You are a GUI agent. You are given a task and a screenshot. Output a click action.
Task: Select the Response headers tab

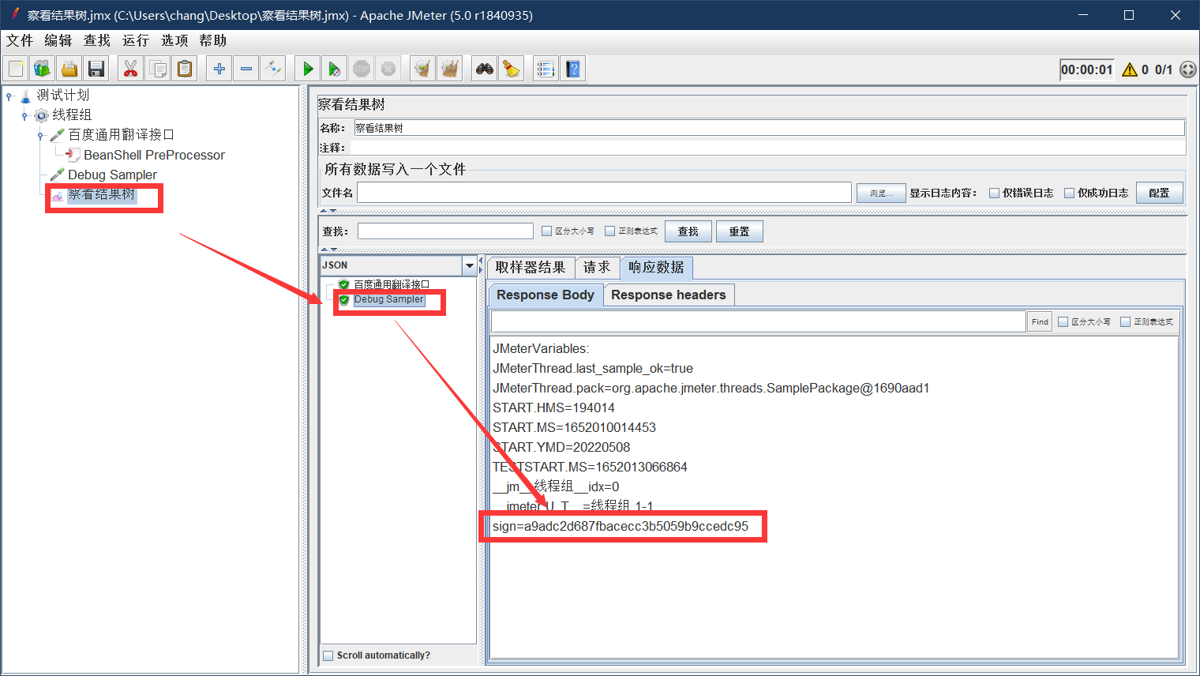pyautogui.click(x=669, y=295)
